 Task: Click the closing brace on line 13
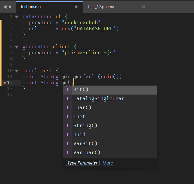[x=24, y=89]
